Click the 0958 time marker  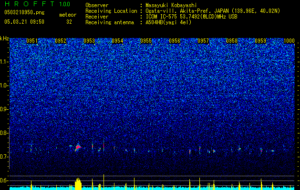[232, 41]
